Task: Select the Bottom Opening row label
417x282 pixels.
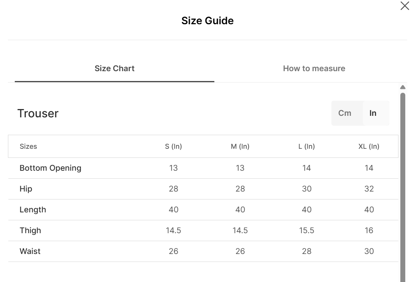Action: coord(50,168)
